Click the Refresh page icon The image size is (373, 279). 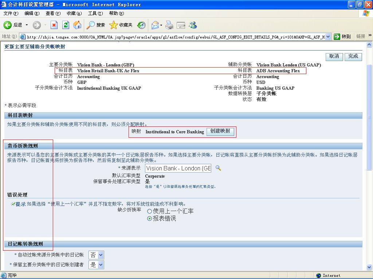66,25
